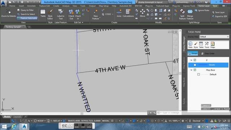
Task: Toggle the layer 0 group checkbox
Action: pos(195,60)
